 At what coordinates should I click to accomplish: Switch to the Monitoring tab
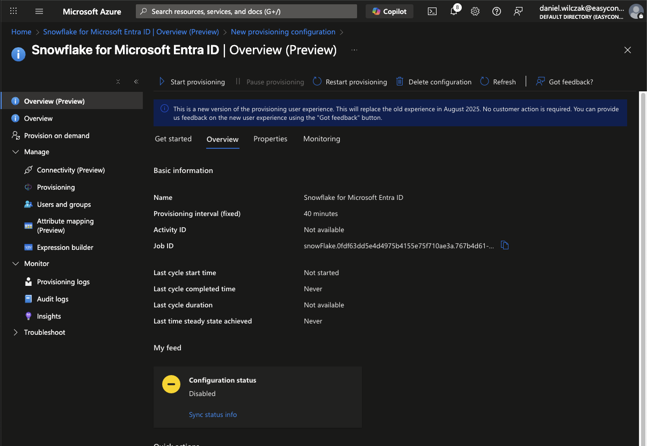[x=322, y=139]
